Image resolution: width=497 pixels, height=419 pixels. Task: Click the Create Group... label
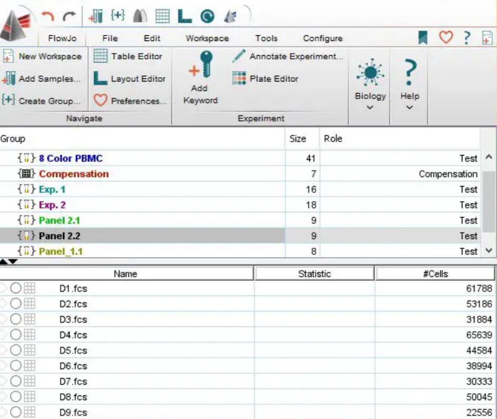[x=50, y=101]
